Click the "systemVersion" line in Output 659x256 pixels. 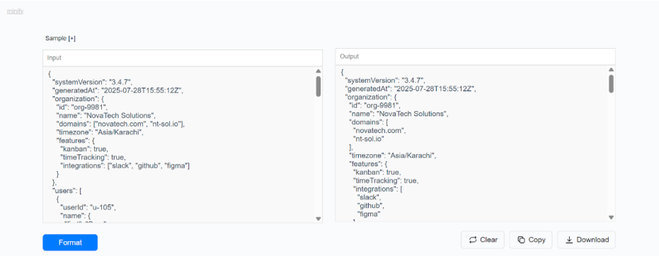(385, 80)
